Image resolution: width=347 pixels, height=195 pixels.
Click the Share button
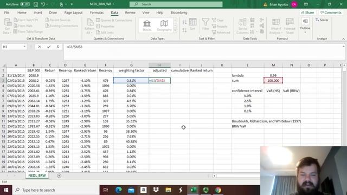[x=307, y=12]
